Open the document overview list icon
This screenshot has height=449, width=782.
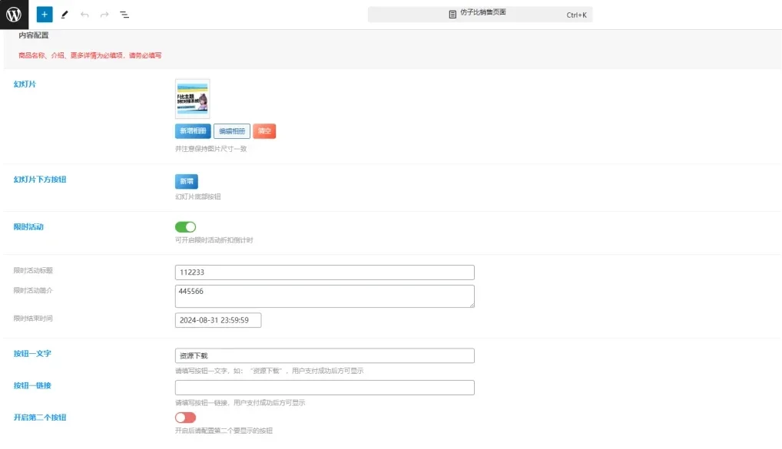pyautogui.click(x=124, y=14)
